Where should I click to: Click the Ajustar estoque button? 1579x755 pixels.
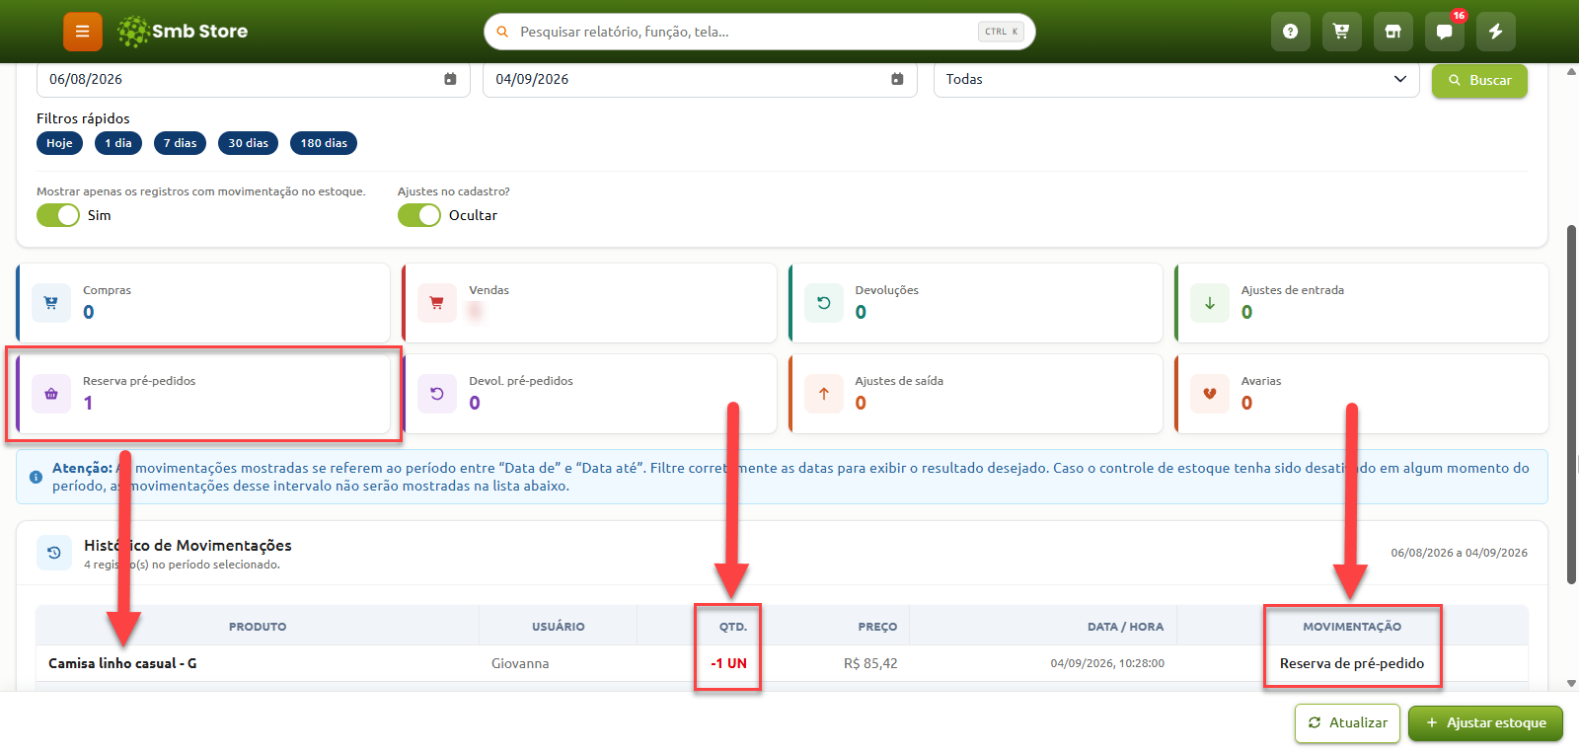[x=1485, y=723]
